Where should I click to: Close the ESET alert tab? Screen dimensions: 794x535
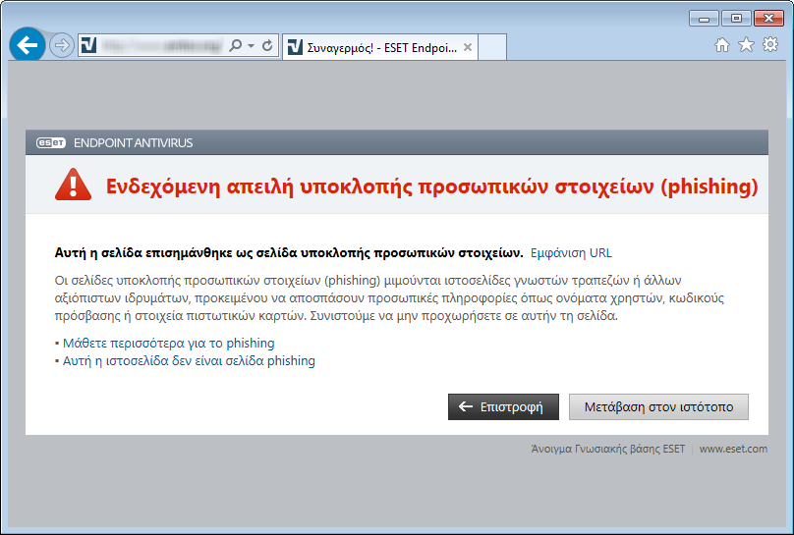point(468,47)
